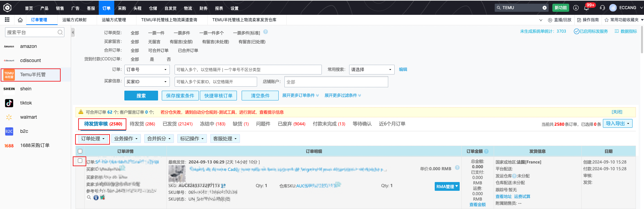Viewport: 644px width, 209px height.
Task: Open the apps grid menu
Action: coord(7,20)
